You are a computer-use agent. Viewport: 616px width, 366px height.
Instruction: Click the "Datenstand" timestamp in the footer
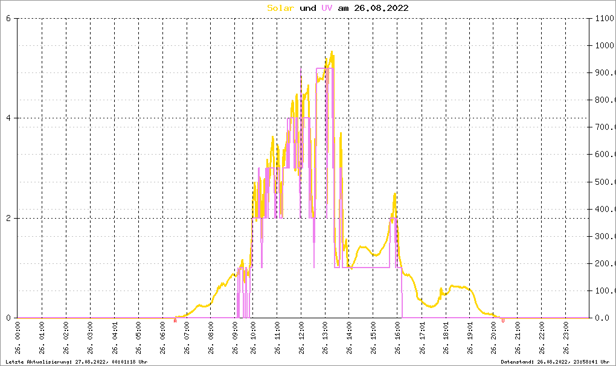pyautogui.click(x=555, y=362)
